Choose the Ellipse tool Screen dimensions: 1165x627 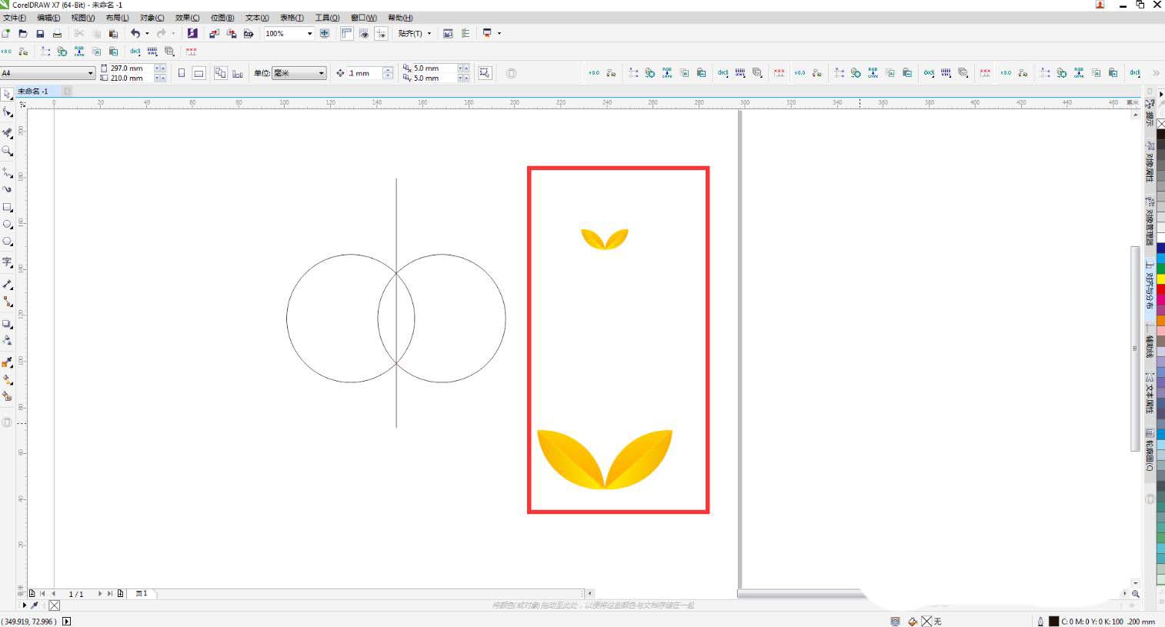(x=7, y=225)
